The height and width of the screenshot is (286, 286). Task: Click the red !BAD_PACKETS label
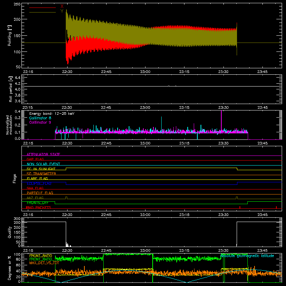[39, 207]
